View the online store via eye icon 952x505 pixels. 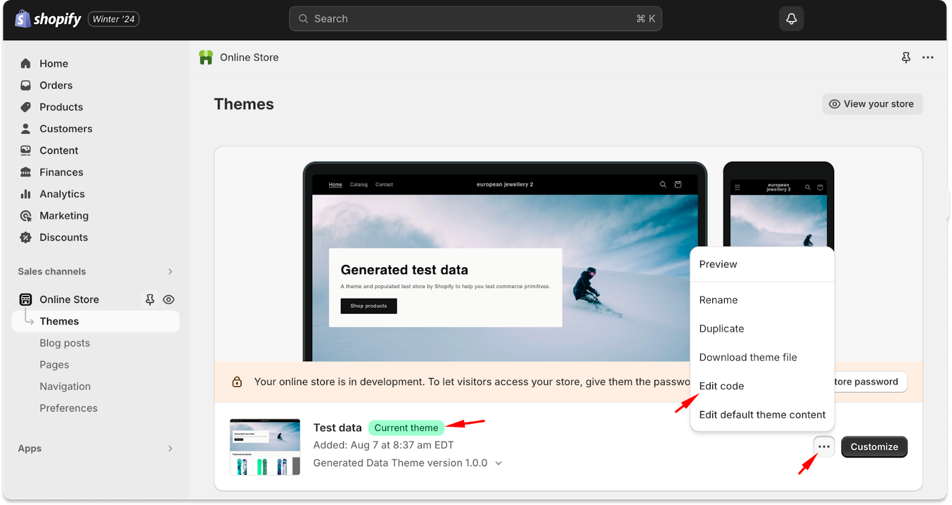point(169,299)
